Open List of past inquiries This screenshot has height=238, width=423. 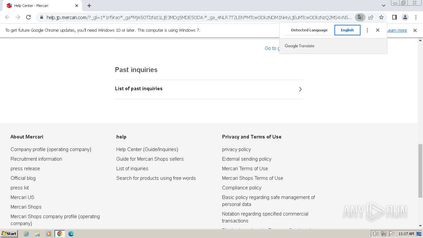[x=209, y=89]
